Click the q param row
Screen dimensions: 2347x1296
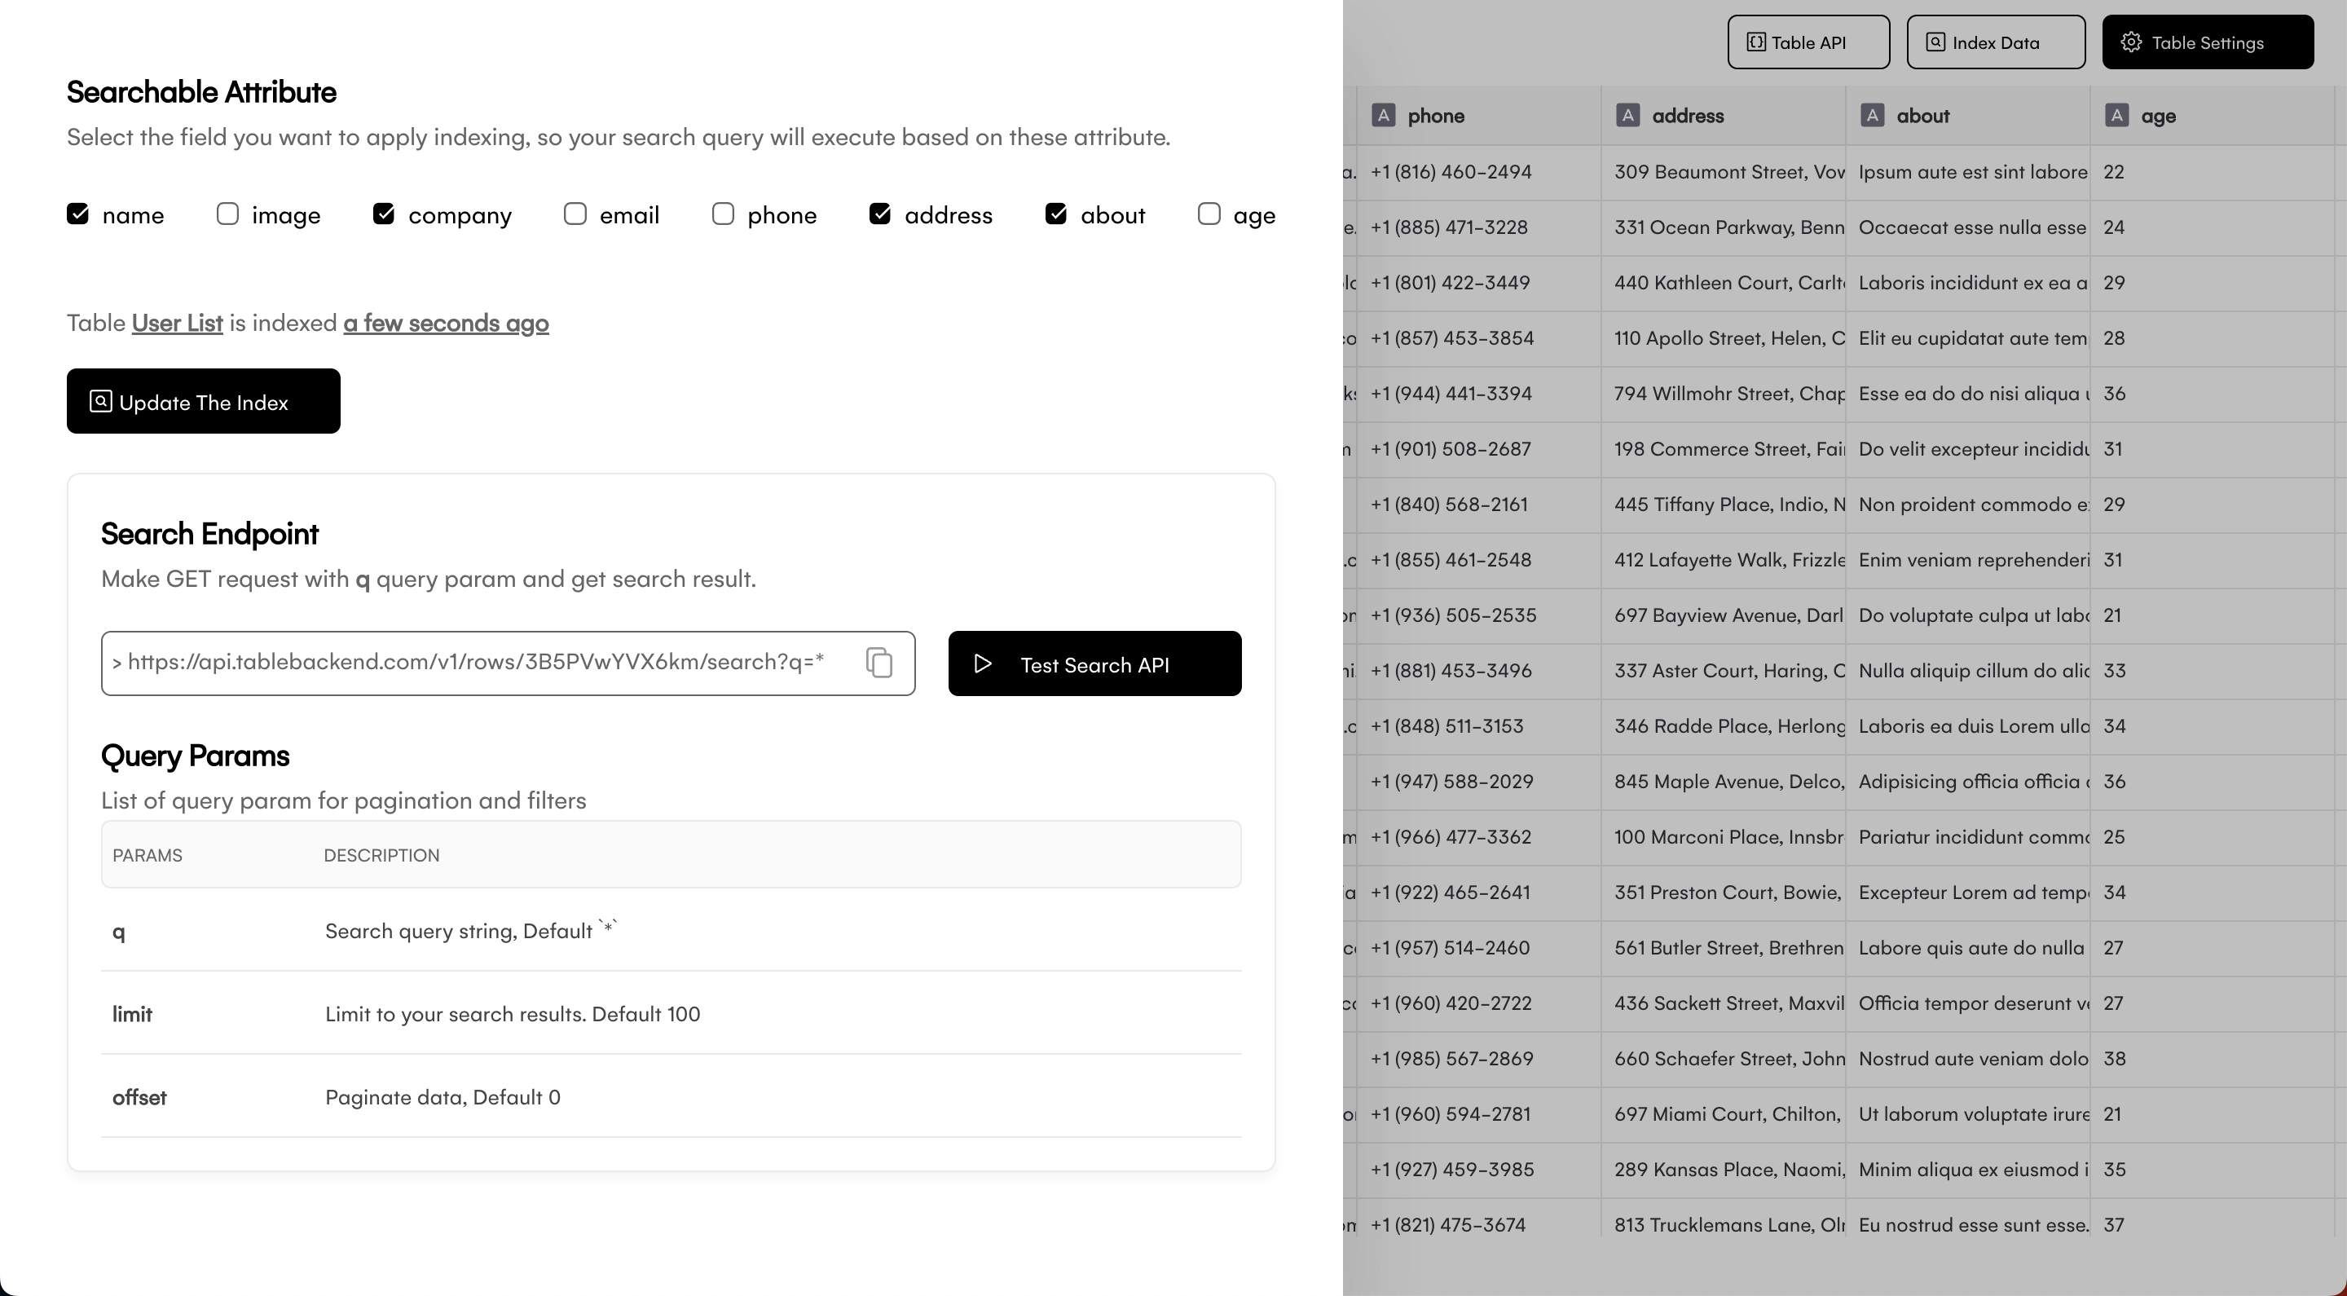[671, 932]
